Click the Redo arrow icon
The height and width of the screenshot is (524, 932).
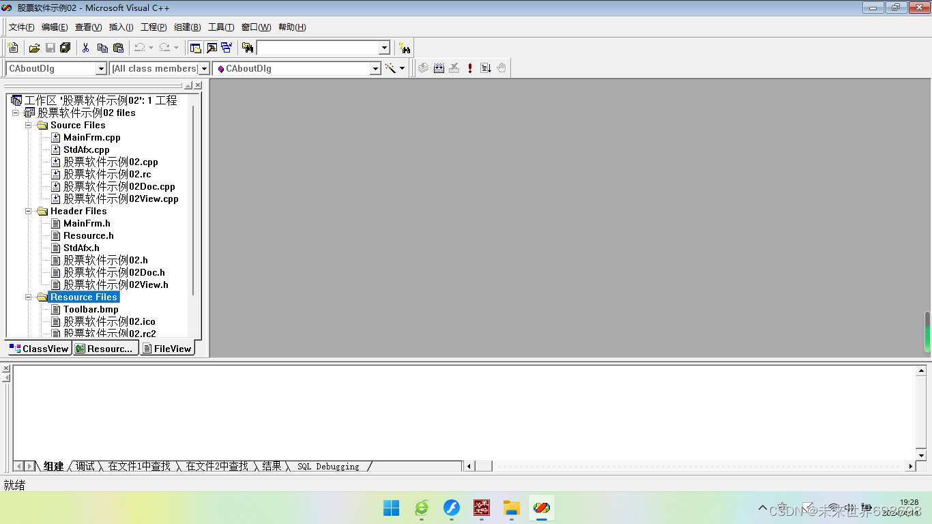(x=164, y=48)
